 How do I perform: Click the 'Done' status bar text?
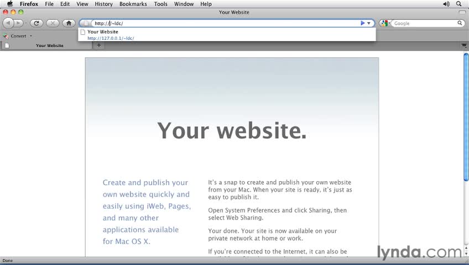point(8,261)
